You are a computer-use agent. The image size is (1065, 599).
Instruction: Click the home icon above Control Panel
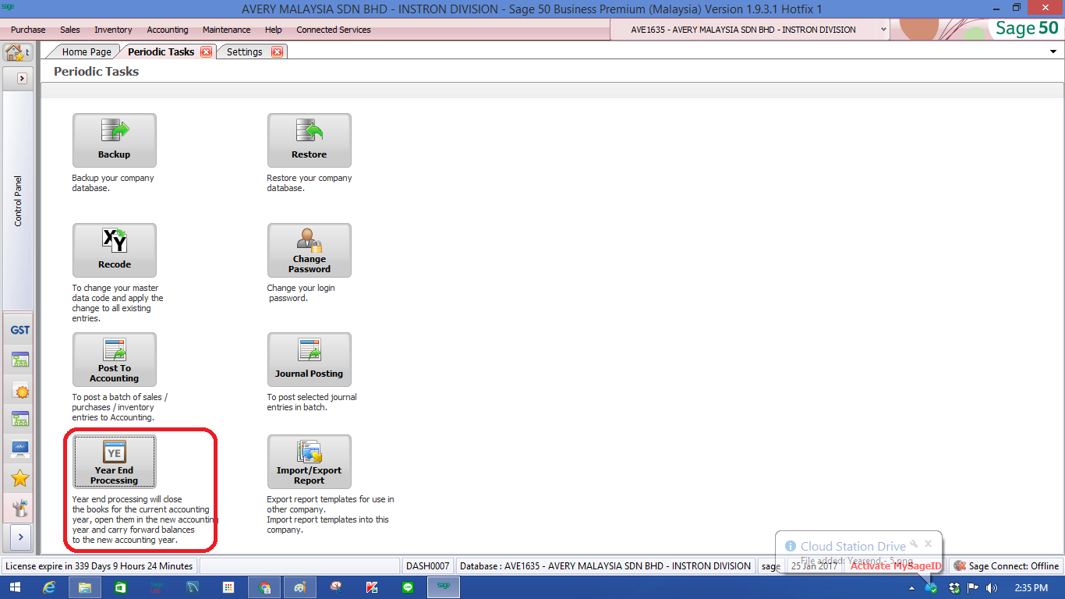pos(14,52)
